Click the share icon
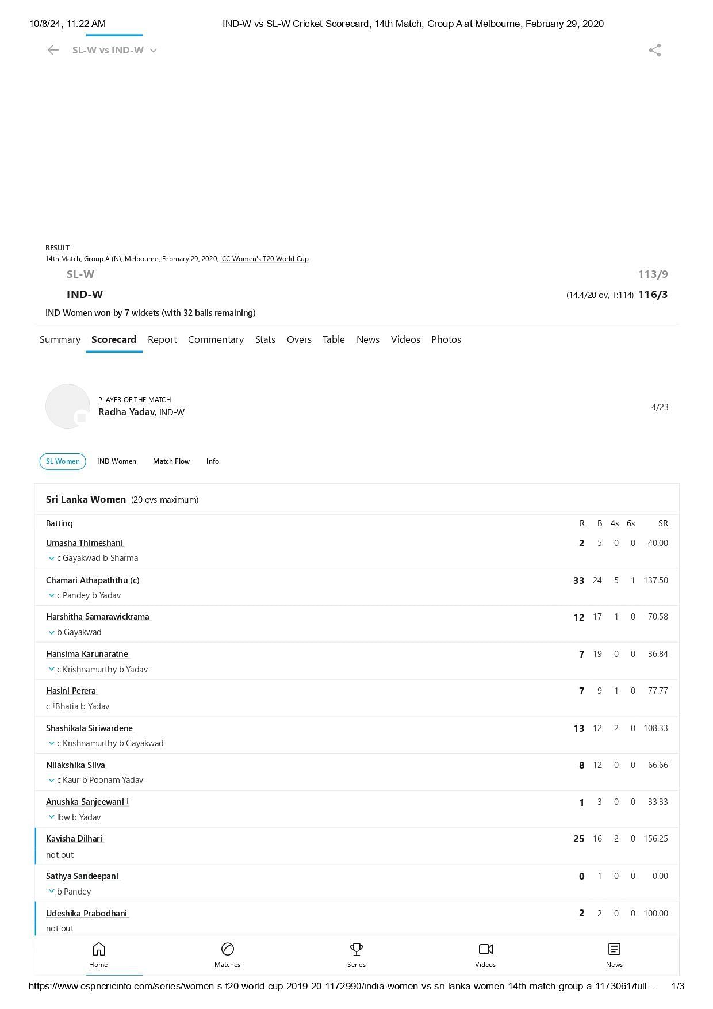The width and height of the screenshot is (713, 1009). (654, 50)
